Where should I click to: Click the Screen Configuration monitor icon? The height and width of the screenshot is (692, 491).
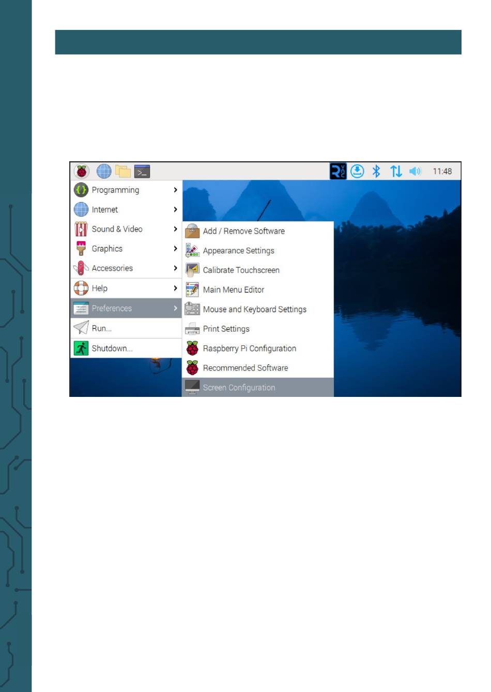coord(192,387)
